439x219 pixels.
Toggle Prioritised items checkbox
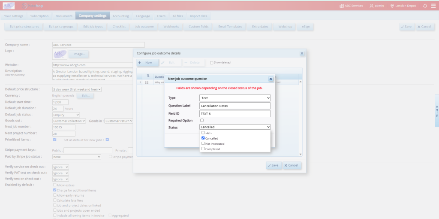coord(54,140)
